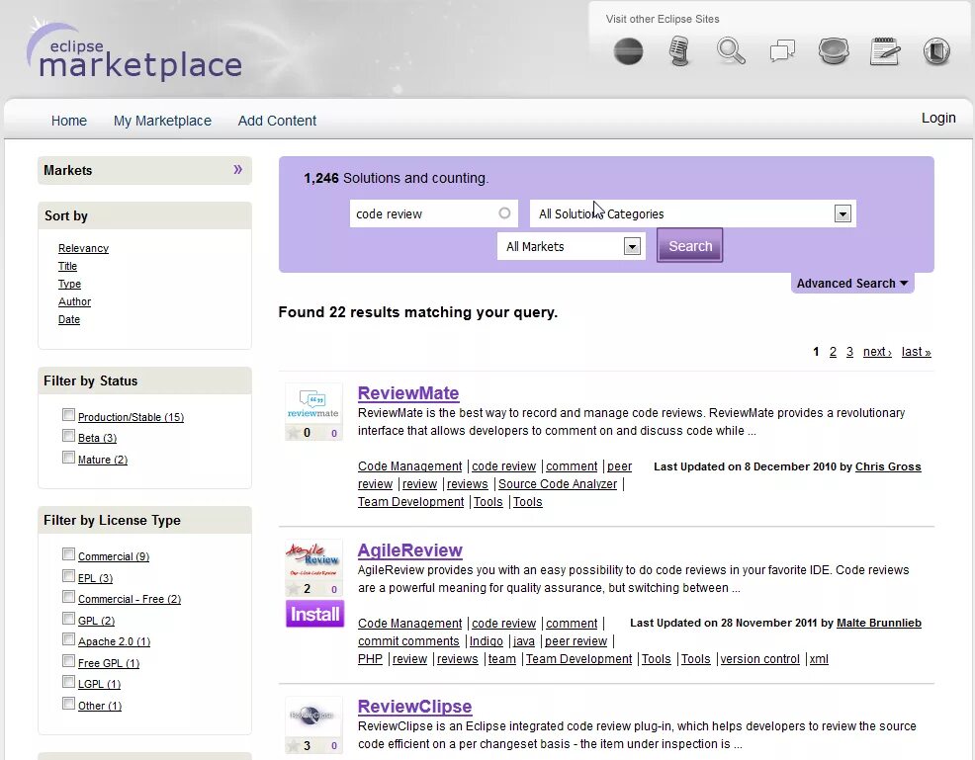The width and height of the screenshot is (975, 760).
Task: Open the Eclipse Marketplace logo
Action: [133, 51]
